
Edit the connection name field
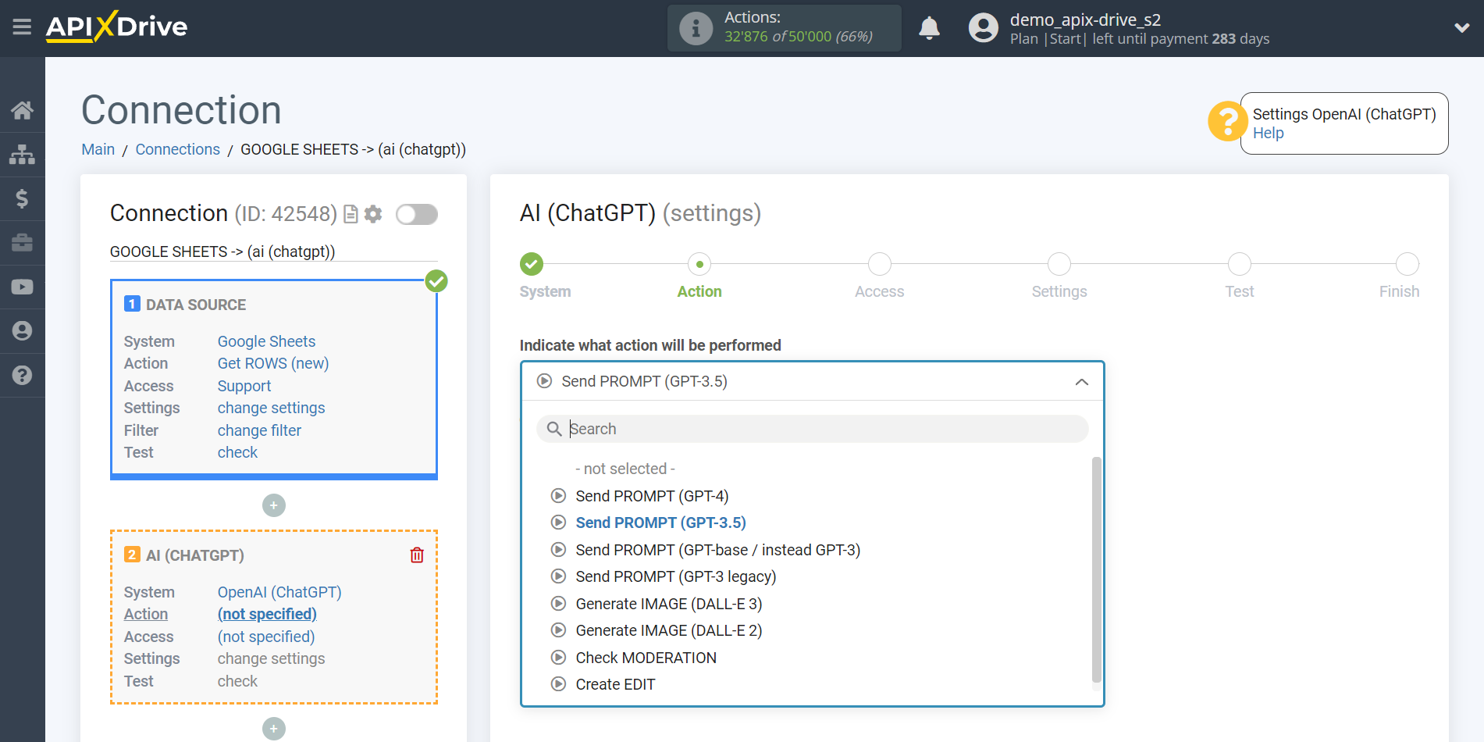(x=273, y=251)
